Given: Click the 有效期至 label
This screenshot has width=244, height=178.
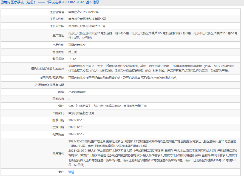Looking at the screenshot, I should [x=58, y=134].
